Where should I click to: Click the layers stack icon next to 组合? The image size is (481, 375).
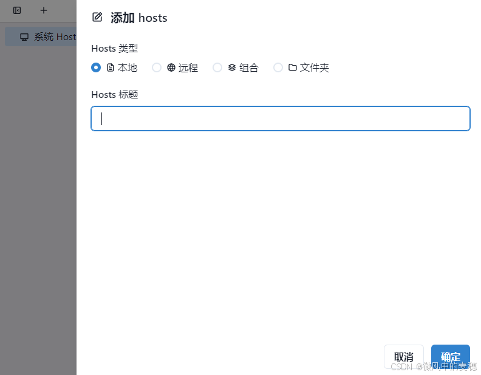point(232,67)
